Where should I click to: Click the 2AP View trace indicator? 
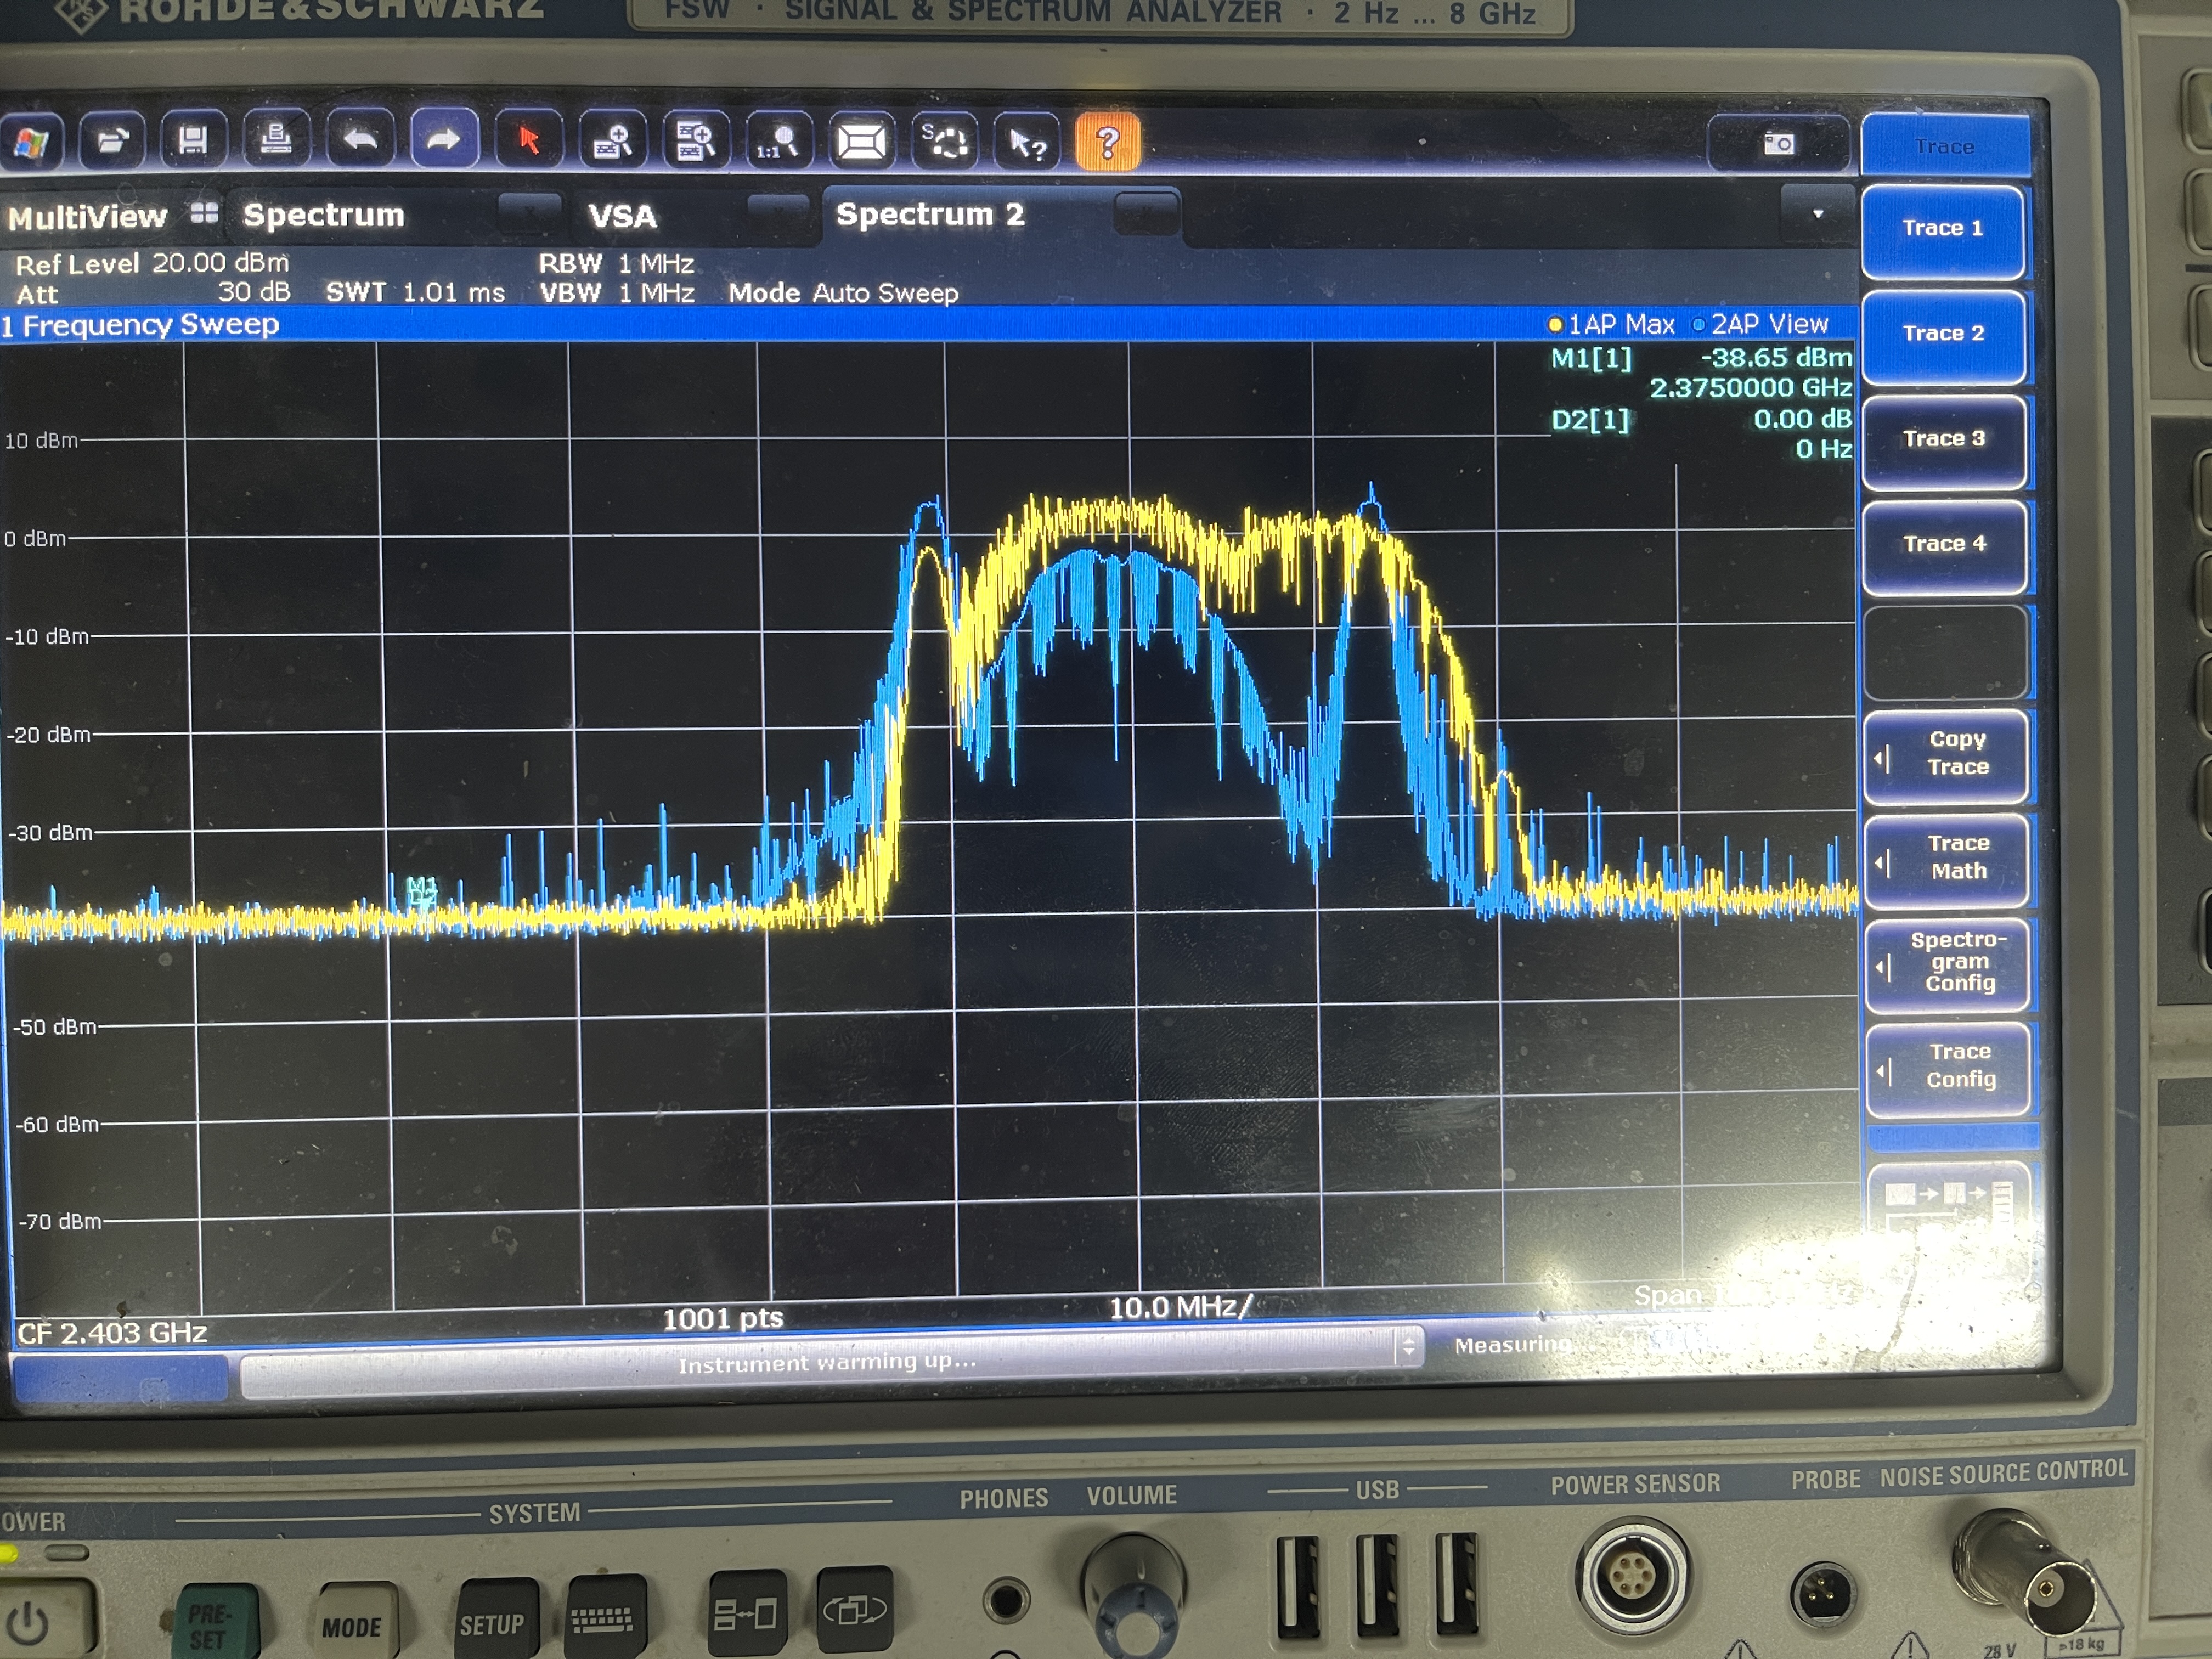(x=1760, y=324)
